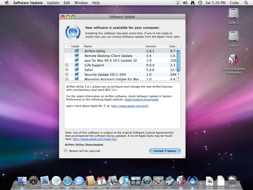The width and height of the screenshot is (253, 190).
Task: Open the Mail app in the Dock
Action: coord(45,181)
